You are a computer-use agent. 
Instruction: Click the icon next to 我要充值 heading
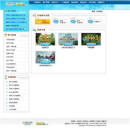coord(35,30)
